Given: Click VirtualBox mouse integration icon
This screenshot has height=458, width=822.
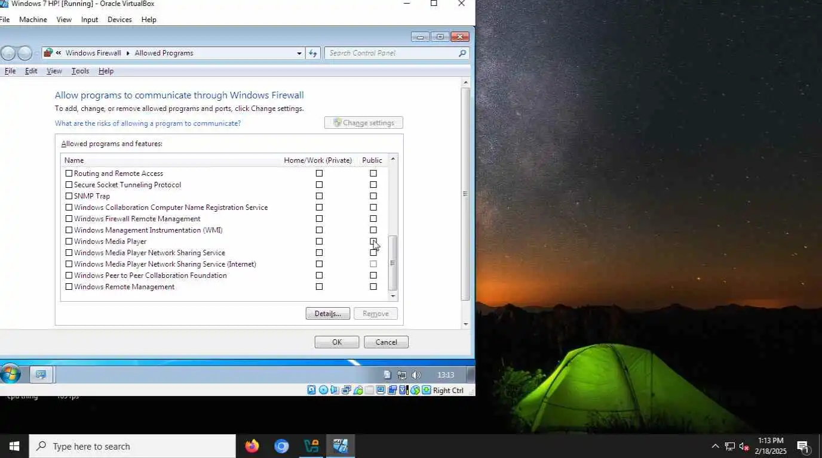Looking at the screenshot, I should (x=415, y=390).
